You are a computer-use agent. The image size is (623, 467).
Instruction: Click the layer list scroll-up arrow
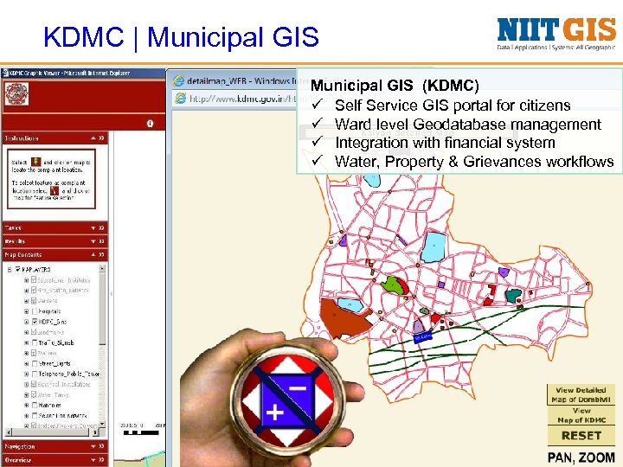102,269
